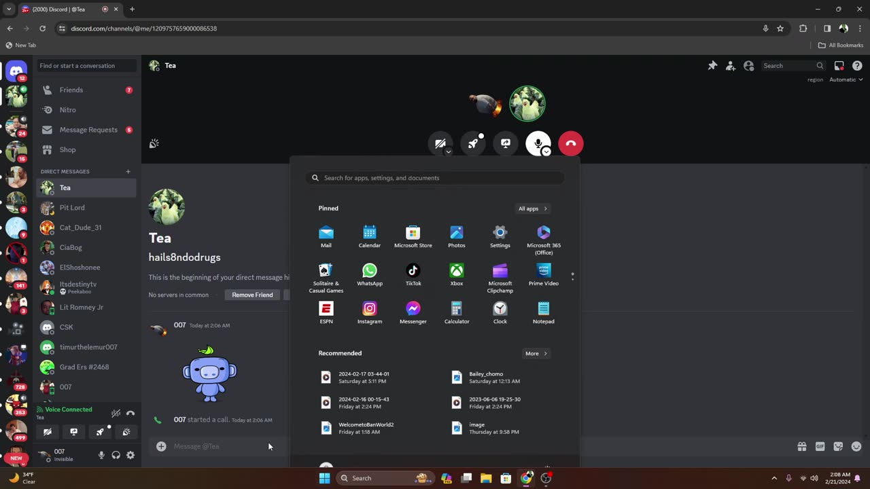This screenshot has height=489, width=870.
Task: Open GIF picker
Action: 820,446
